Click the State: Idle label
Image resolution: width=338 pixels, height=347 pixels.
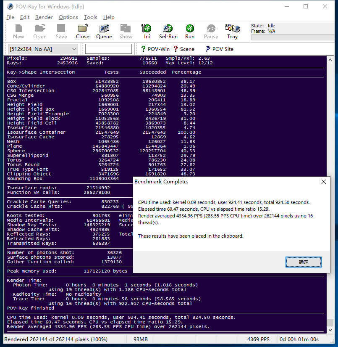pyautogui.click(x=263, y=26)
